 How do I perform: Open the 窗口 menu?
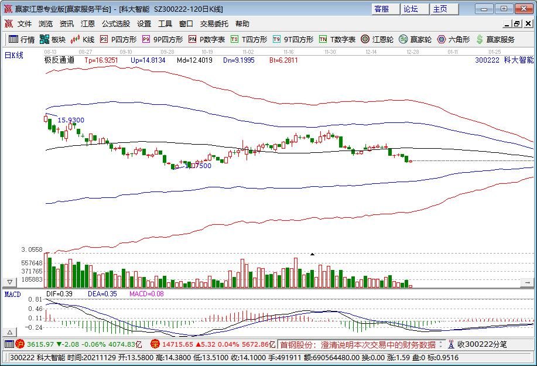tap(186, 24)
